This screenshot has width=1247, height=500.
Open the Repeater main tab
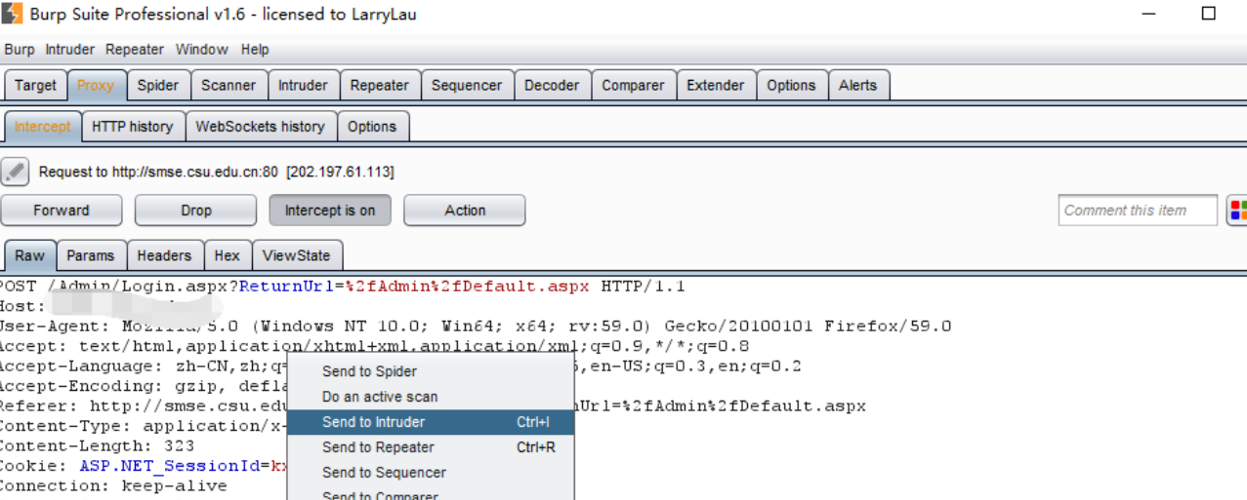[x=380, y=86]
